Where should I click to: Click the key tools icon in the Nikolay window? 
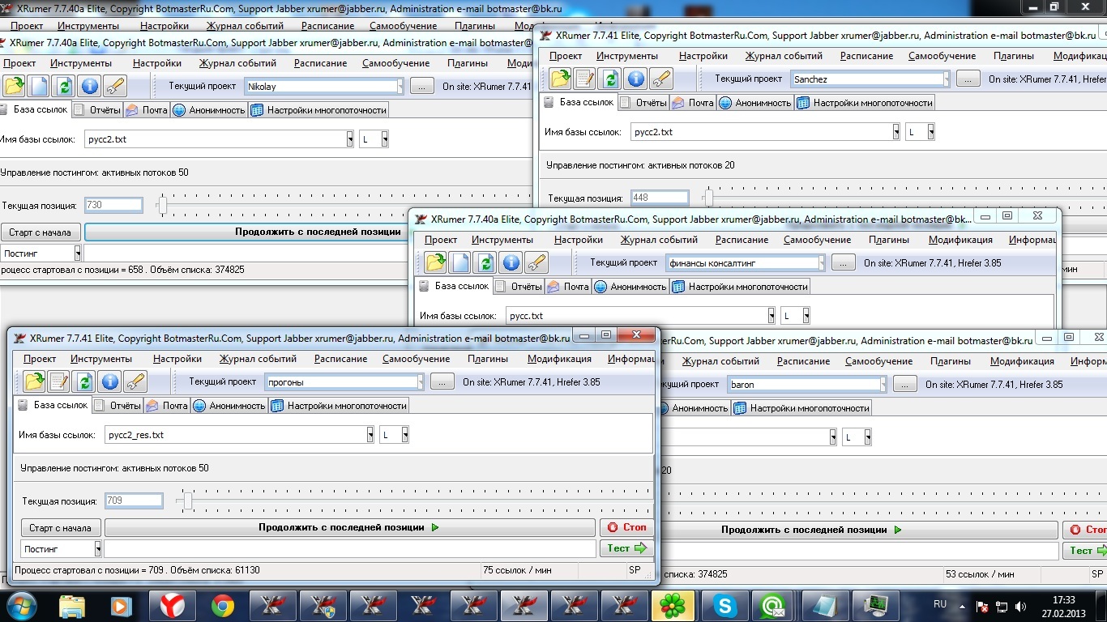[115, 86]
